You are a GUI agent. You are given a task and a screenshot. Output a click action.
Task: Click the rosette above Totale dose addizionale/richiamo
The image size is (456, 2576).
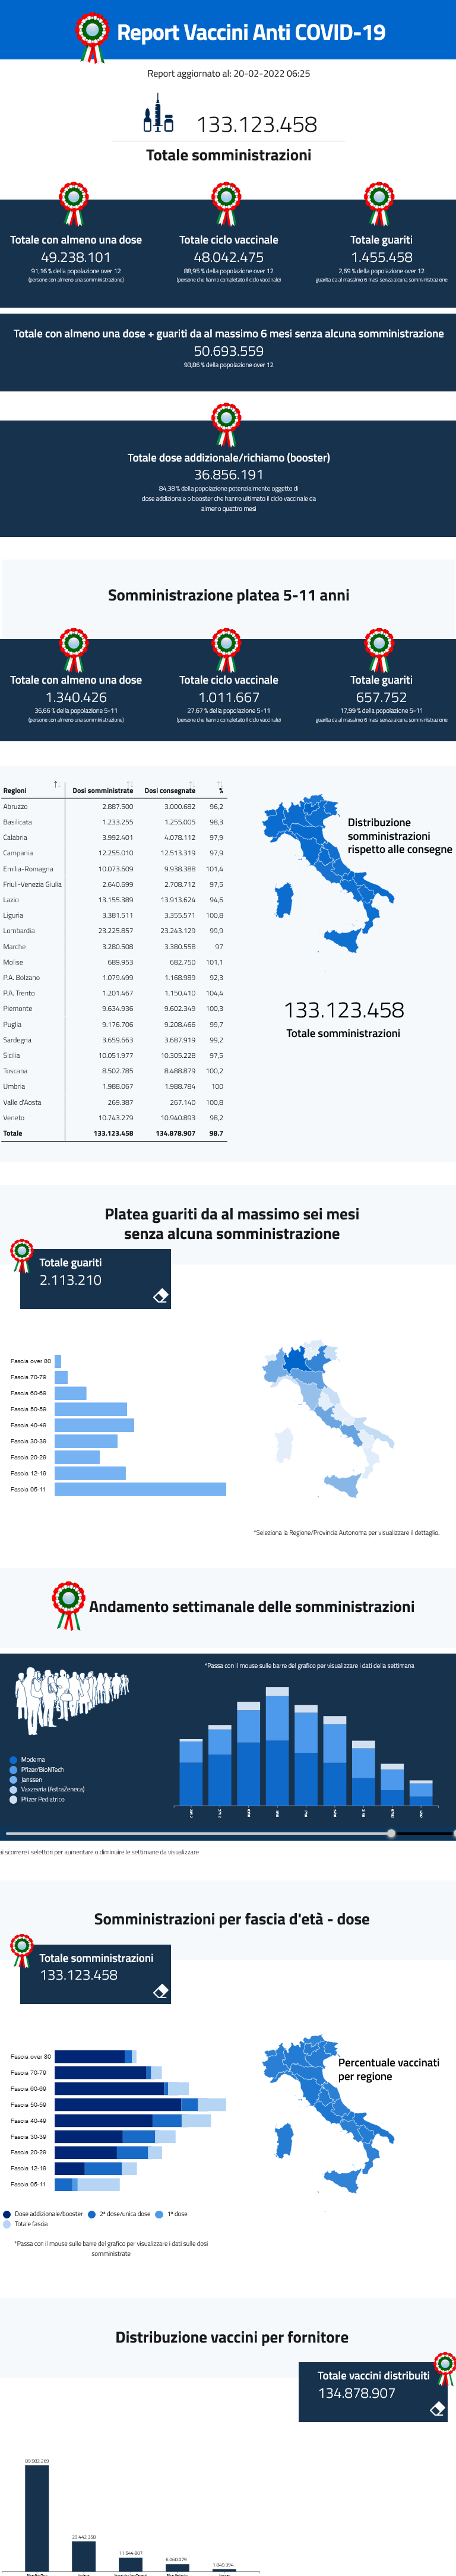point(227,424)
